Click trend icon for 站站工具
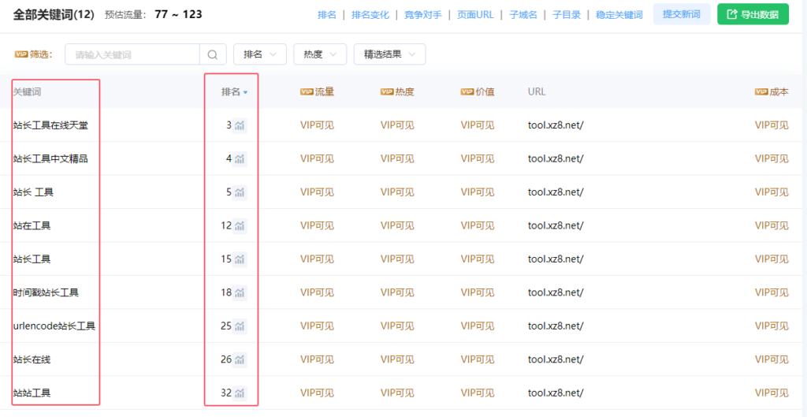Image resolution: width=807 pixels, height=417 pixels. pos(240,393)
